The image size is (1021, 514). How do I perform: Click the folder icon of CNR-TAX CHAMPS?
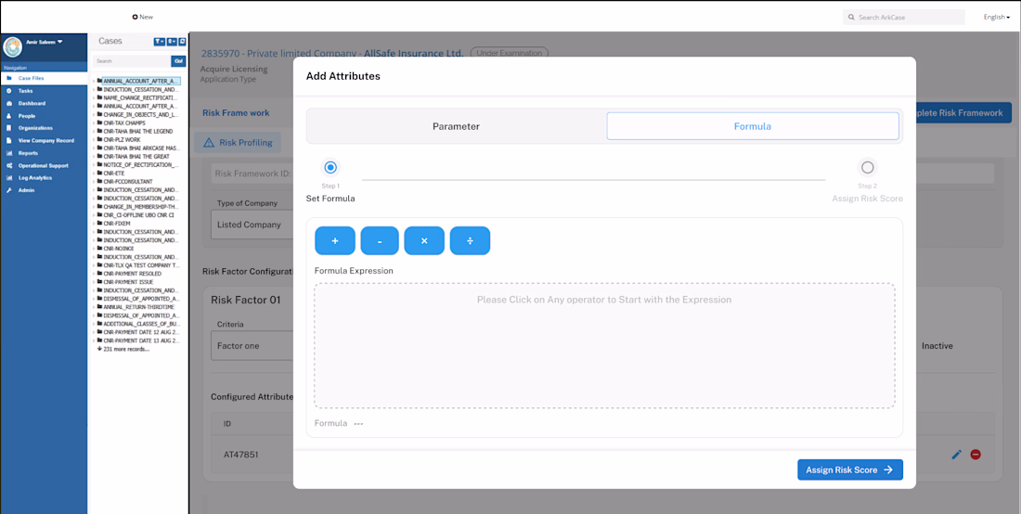pos(99,122)
